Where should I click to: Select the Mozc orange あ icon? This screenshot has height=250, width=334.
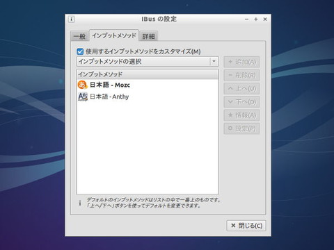[x=82, y=85]
